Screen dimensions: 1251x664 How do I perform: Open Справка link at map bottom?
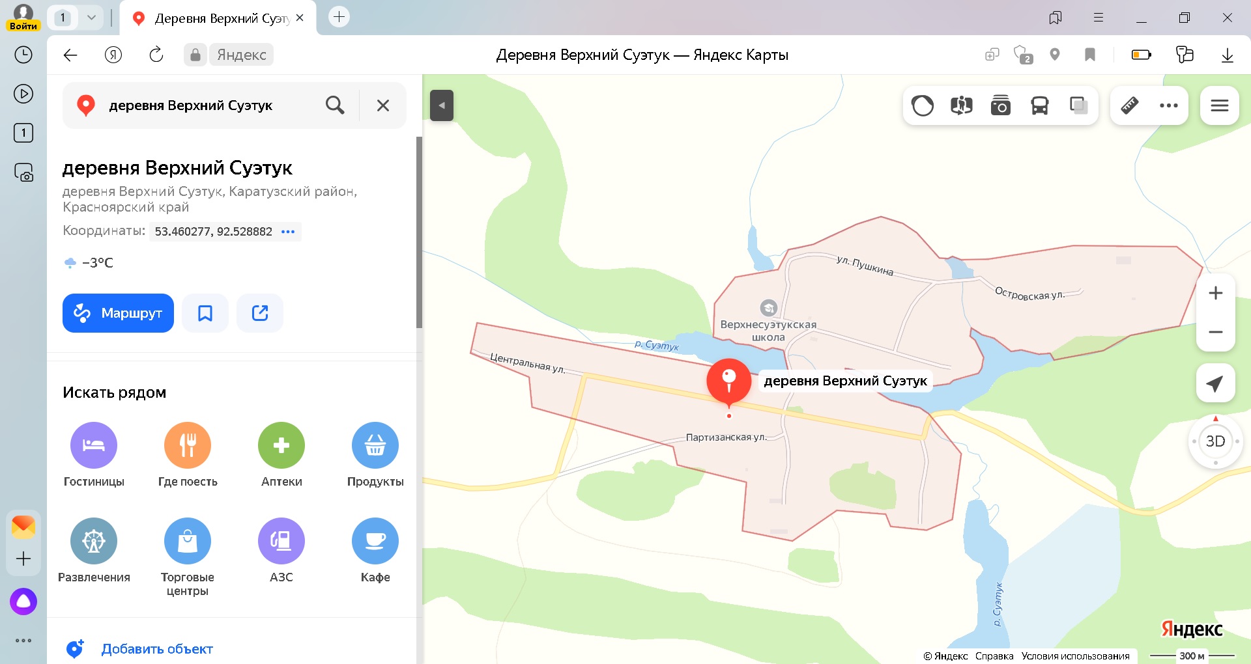(x=994, y=656)
